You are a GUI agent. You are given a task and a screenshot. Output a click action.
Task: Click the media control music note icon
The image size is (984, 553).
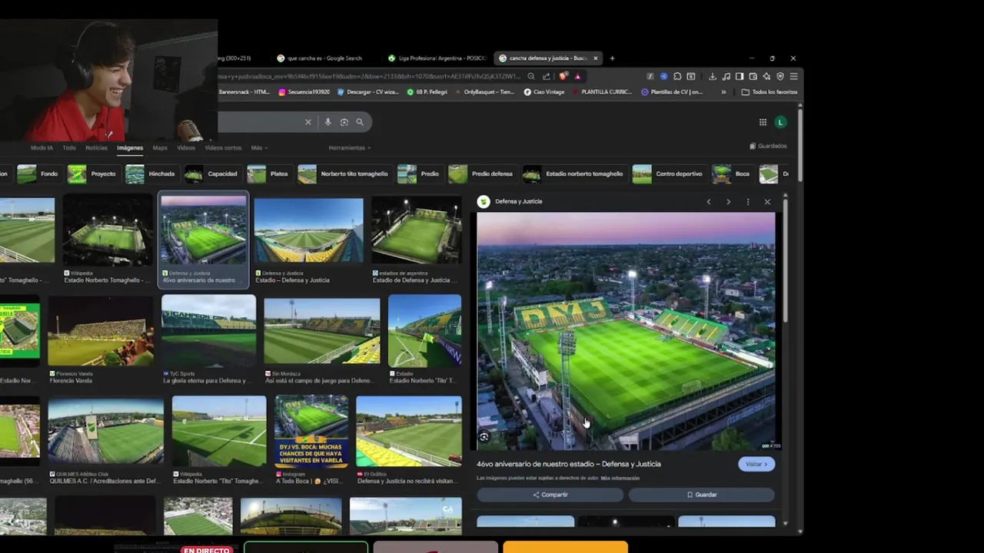(726, 76)
